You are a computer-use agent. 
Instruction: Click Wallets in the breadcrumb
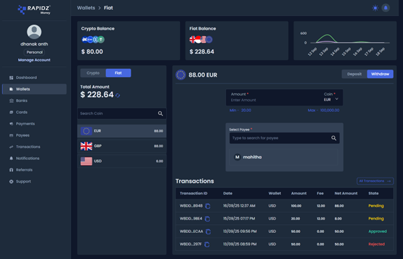click(x=86, y=8)
